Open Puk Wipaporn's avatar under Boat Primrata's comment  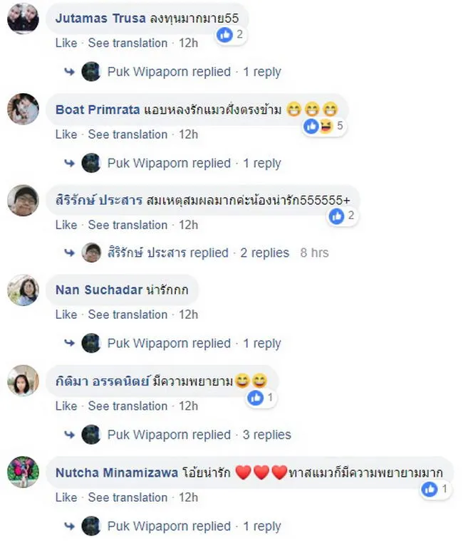coord(91,163)
